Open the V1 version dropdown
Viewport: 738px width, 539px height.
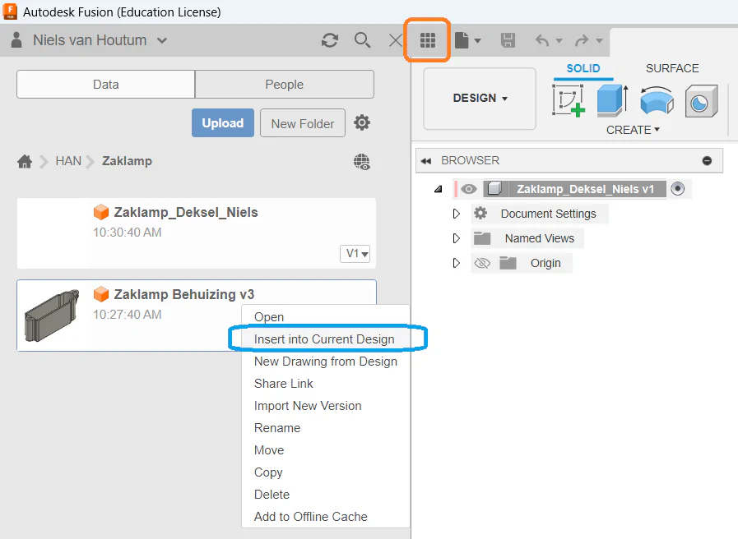pyautogui.click(x=355, y=254)
